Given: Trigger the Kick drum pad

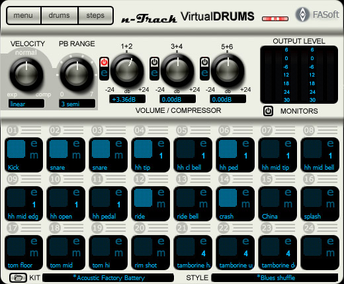Looking at the screenshot, I should tap(16, 149).
